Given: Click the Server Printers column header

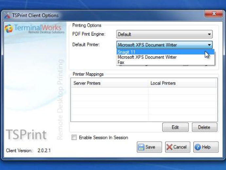Looking at the screenshot, I should (x=109, y=83).
